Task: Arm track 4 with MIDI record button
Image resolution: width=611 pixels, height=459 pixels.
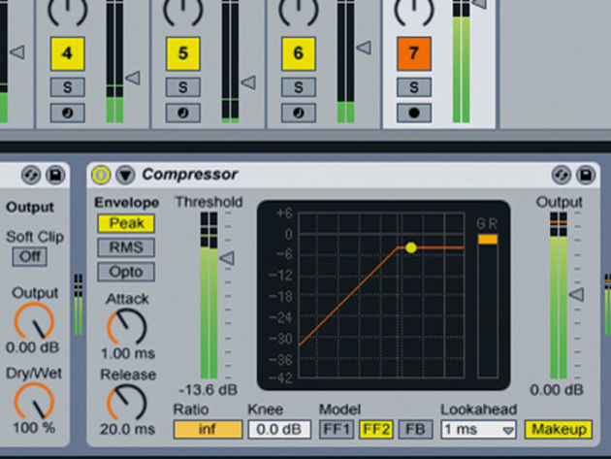Action: 68,114
